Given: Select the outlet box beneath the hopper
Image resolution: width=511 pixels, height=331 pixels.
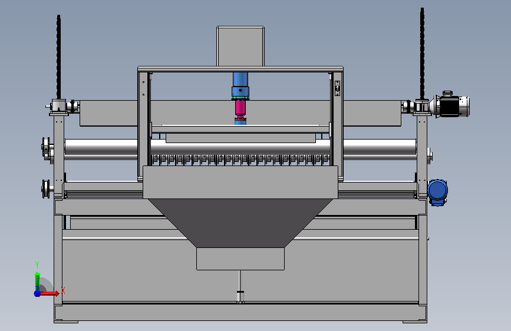Looking at the screenshot, I should coord(240,259).
